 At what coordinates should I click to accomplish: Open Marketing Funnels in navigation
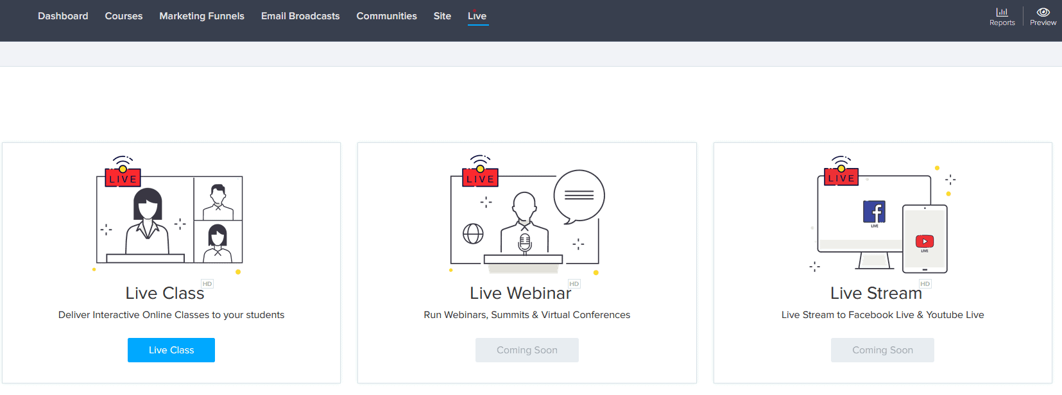point(201,16)
